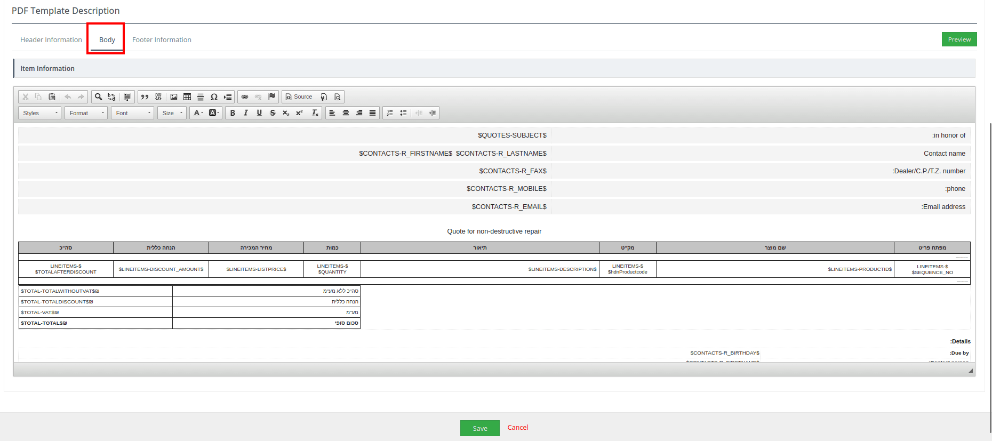Select the Body tab
The image size is (992, 441).
click(x=107, y=39)
